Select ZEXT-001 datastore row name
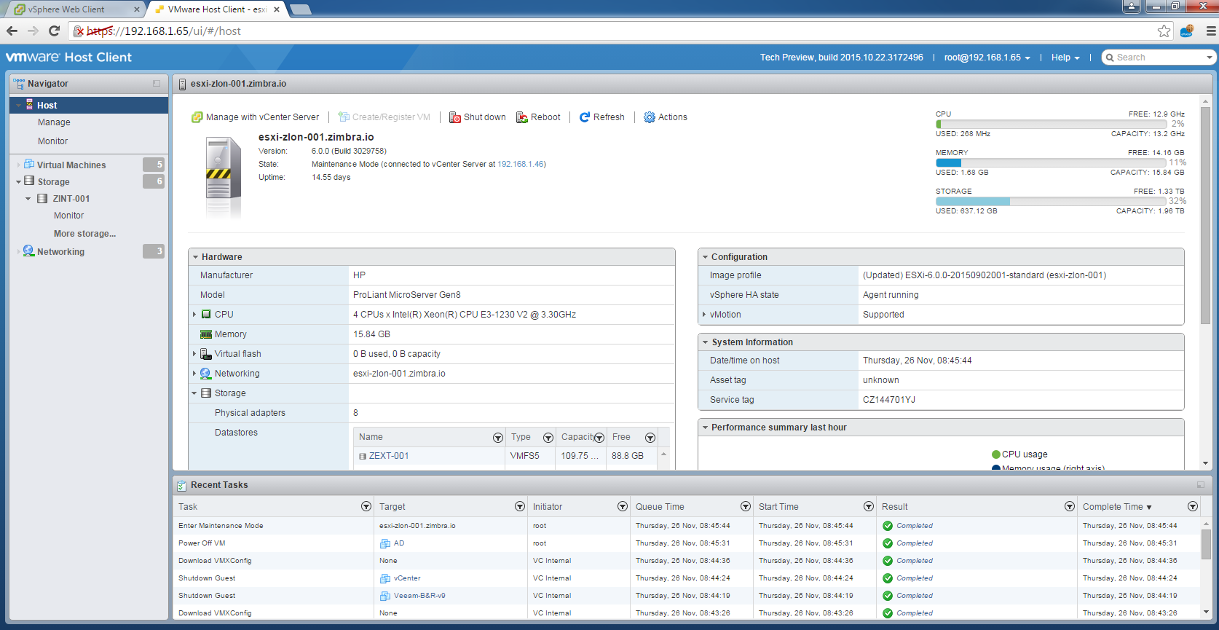Image resolution: width=1219 pixels, height=630 pixels. tap(389, 456)
